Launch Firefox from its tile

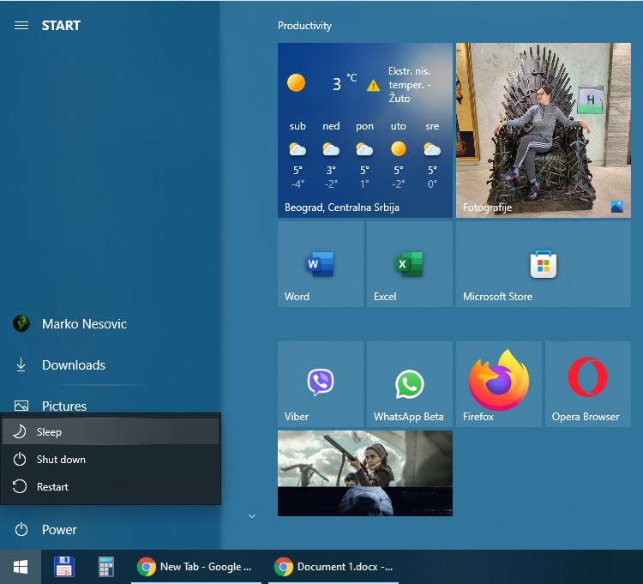(499, 384)
